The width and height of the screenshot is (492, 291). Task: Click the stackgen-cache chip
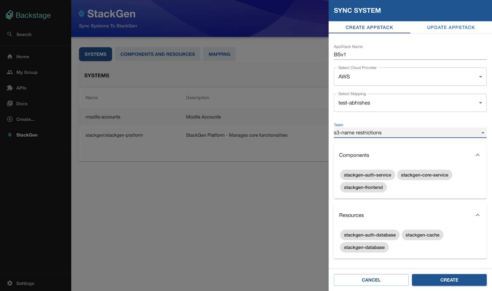pos(422,235)
